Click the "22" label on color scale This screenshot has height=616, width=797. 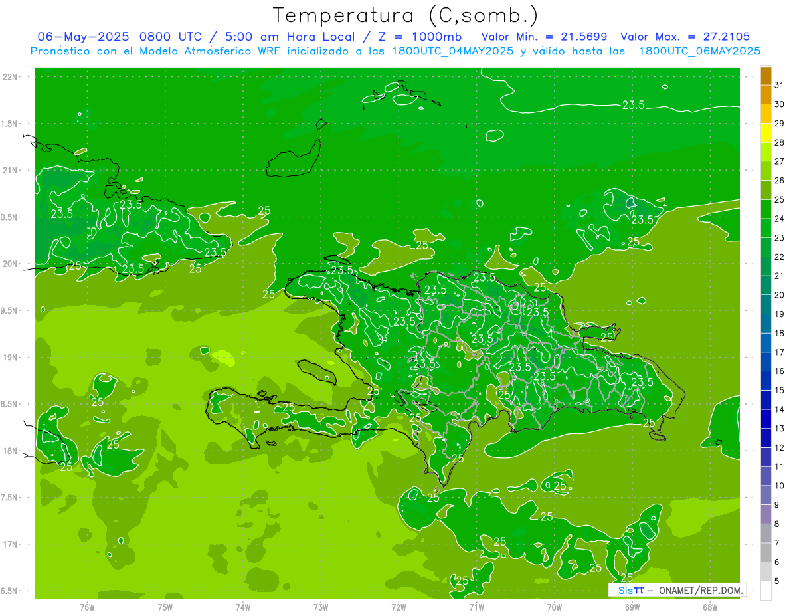(779, 257)
